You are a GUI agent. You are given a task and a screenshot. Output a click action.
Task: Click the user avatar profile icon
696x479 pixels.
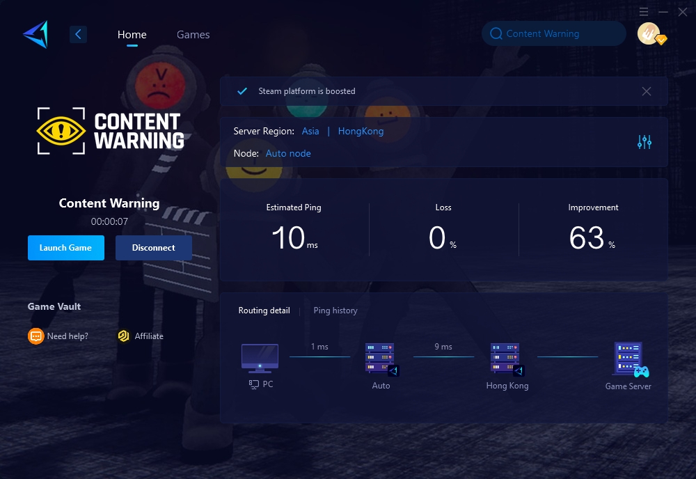649,33
